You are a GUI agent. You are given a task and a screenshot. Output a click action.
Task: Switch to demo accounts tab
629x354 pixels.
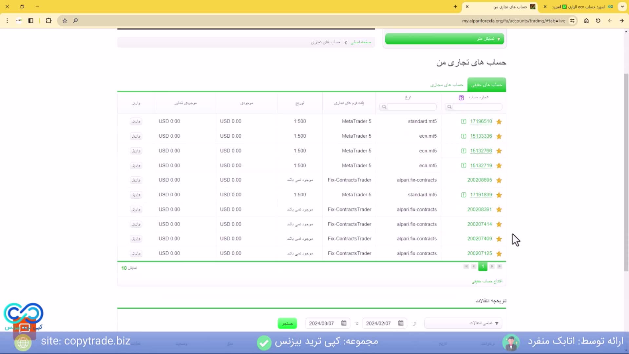coord(447,85)
